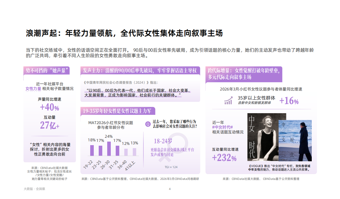Click the footer text 大数据 · 全洞察
340x199 pixels.
pyautogui.click(x=35, y=189)
